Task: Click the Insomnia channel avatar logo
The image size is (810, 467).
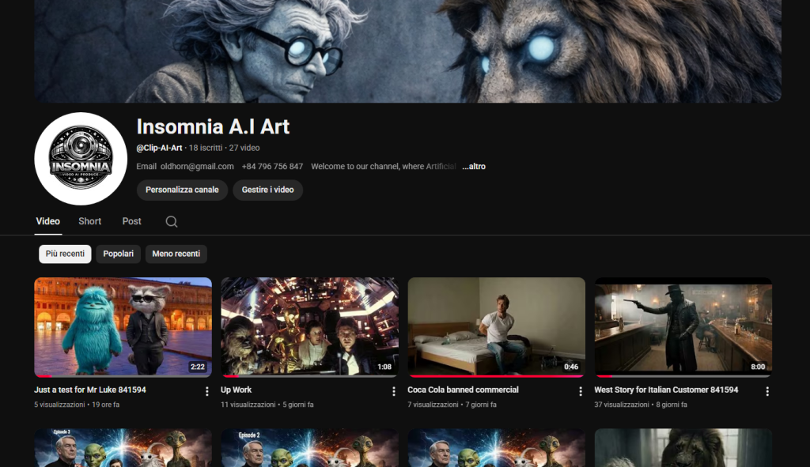Action: (81, 159)
